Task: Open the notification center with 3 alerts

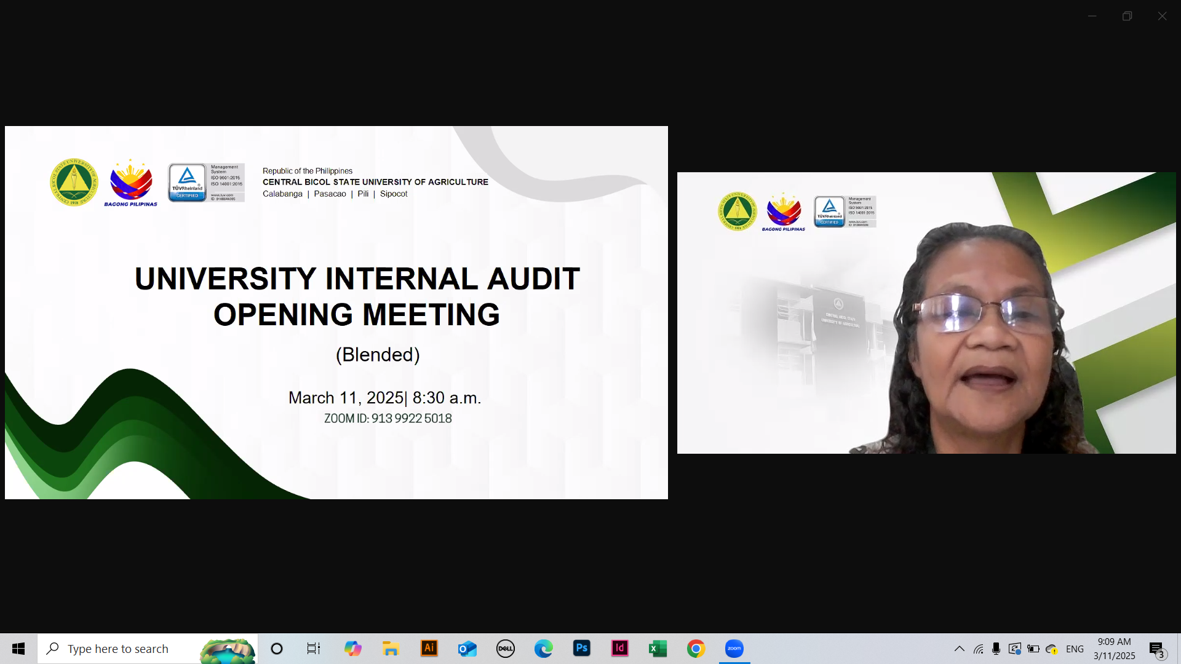Action: [1157, 649]
